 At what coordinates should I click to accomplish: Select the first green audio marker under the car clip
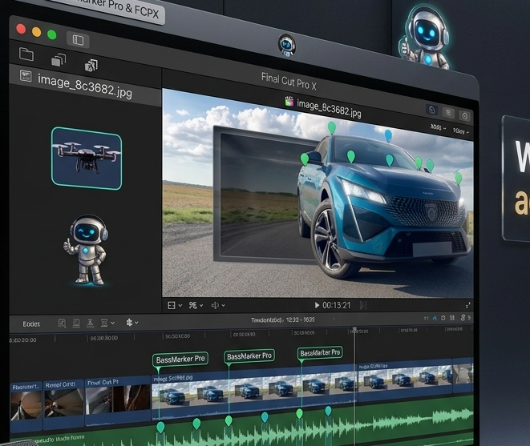click(160, 428)
